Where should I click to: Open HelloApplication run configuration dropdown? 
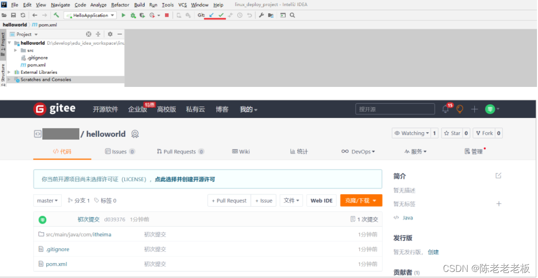point(90,15)
